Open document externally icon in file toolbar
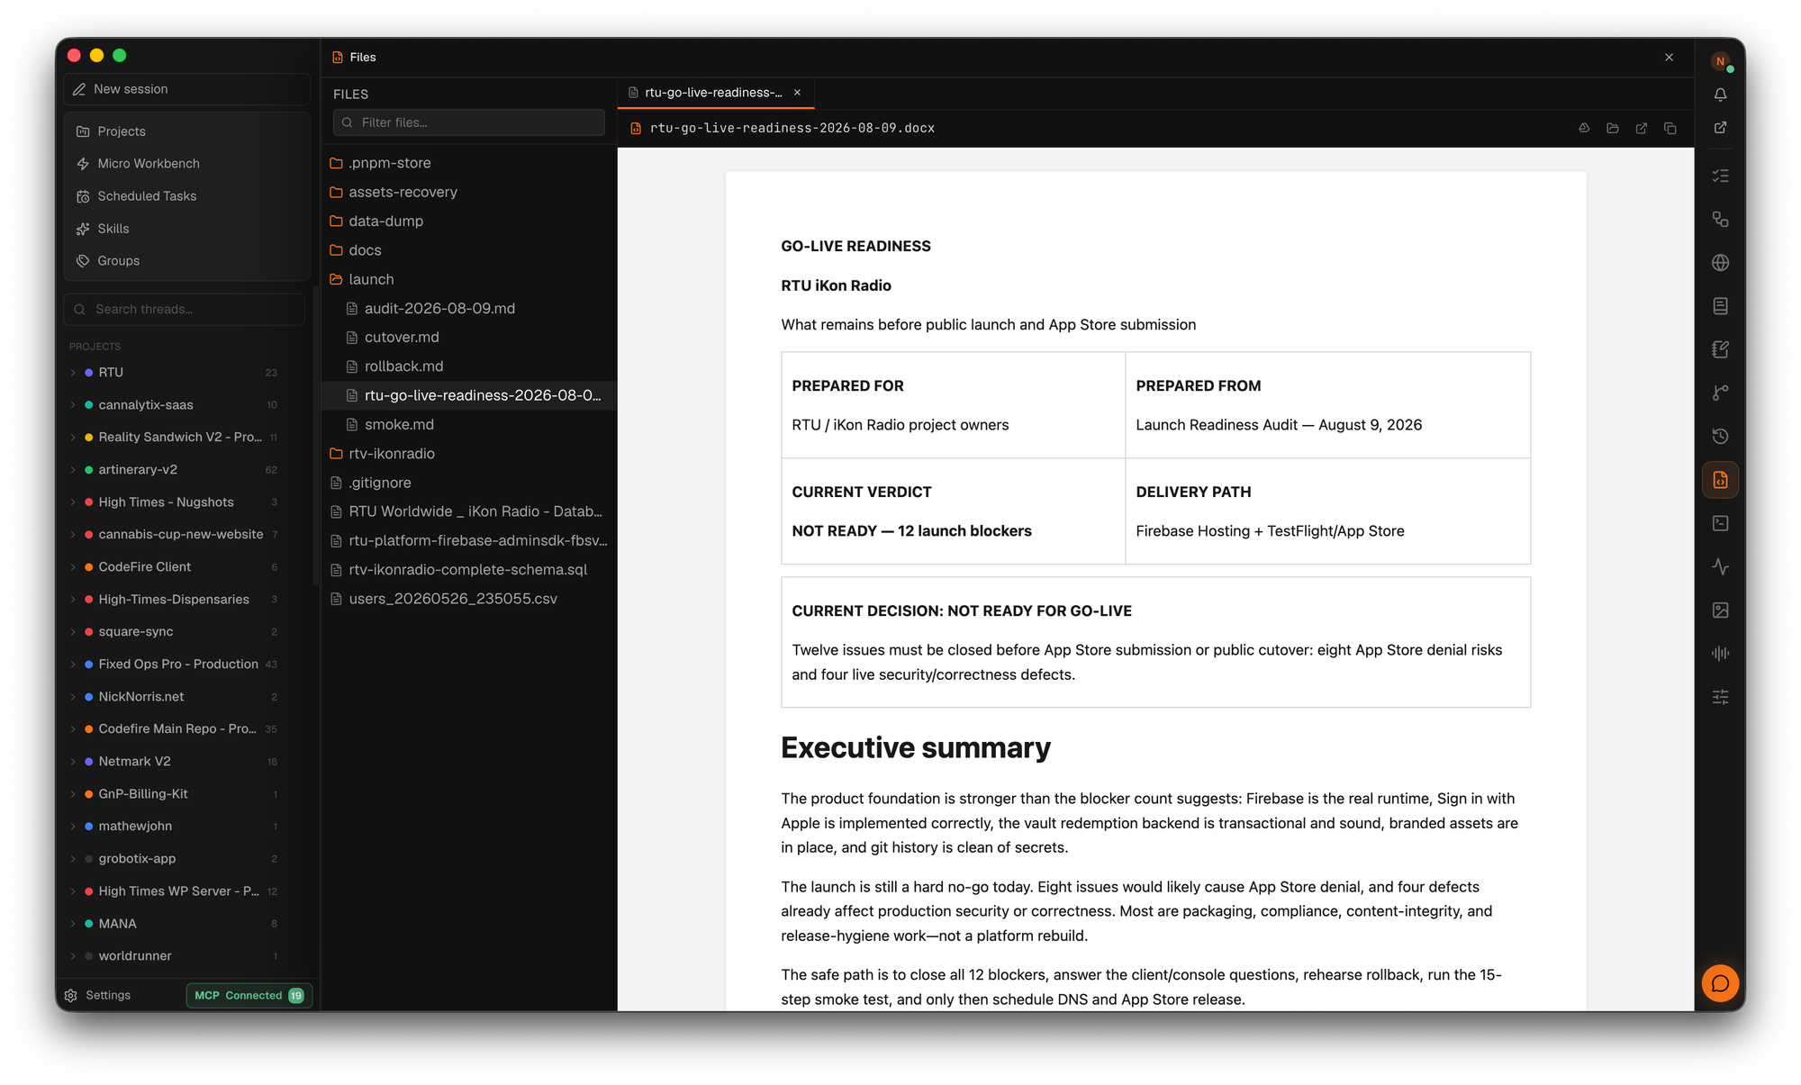 click(1642, 128)
